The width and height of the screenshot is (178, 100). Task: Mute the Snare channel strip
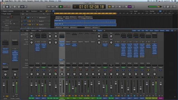(x=73, y=96)
